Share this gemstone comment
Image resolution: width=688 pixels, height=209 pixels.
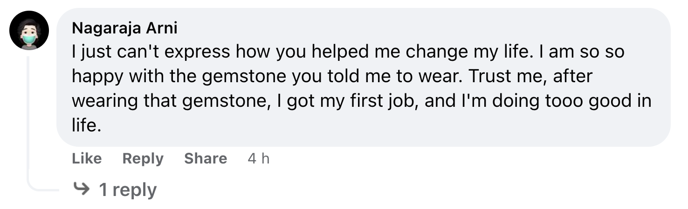click(206, 159)
